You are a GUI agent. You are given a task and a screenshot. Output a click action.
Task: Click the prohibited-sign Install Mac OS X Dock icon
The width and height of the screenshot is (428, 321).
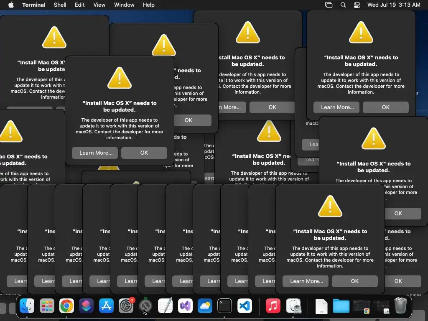click(x=145, y=306)
